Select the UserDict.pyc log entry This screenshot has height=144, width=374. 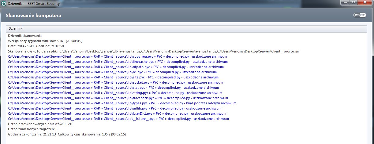pyautogui.click(x=117, y=113)
